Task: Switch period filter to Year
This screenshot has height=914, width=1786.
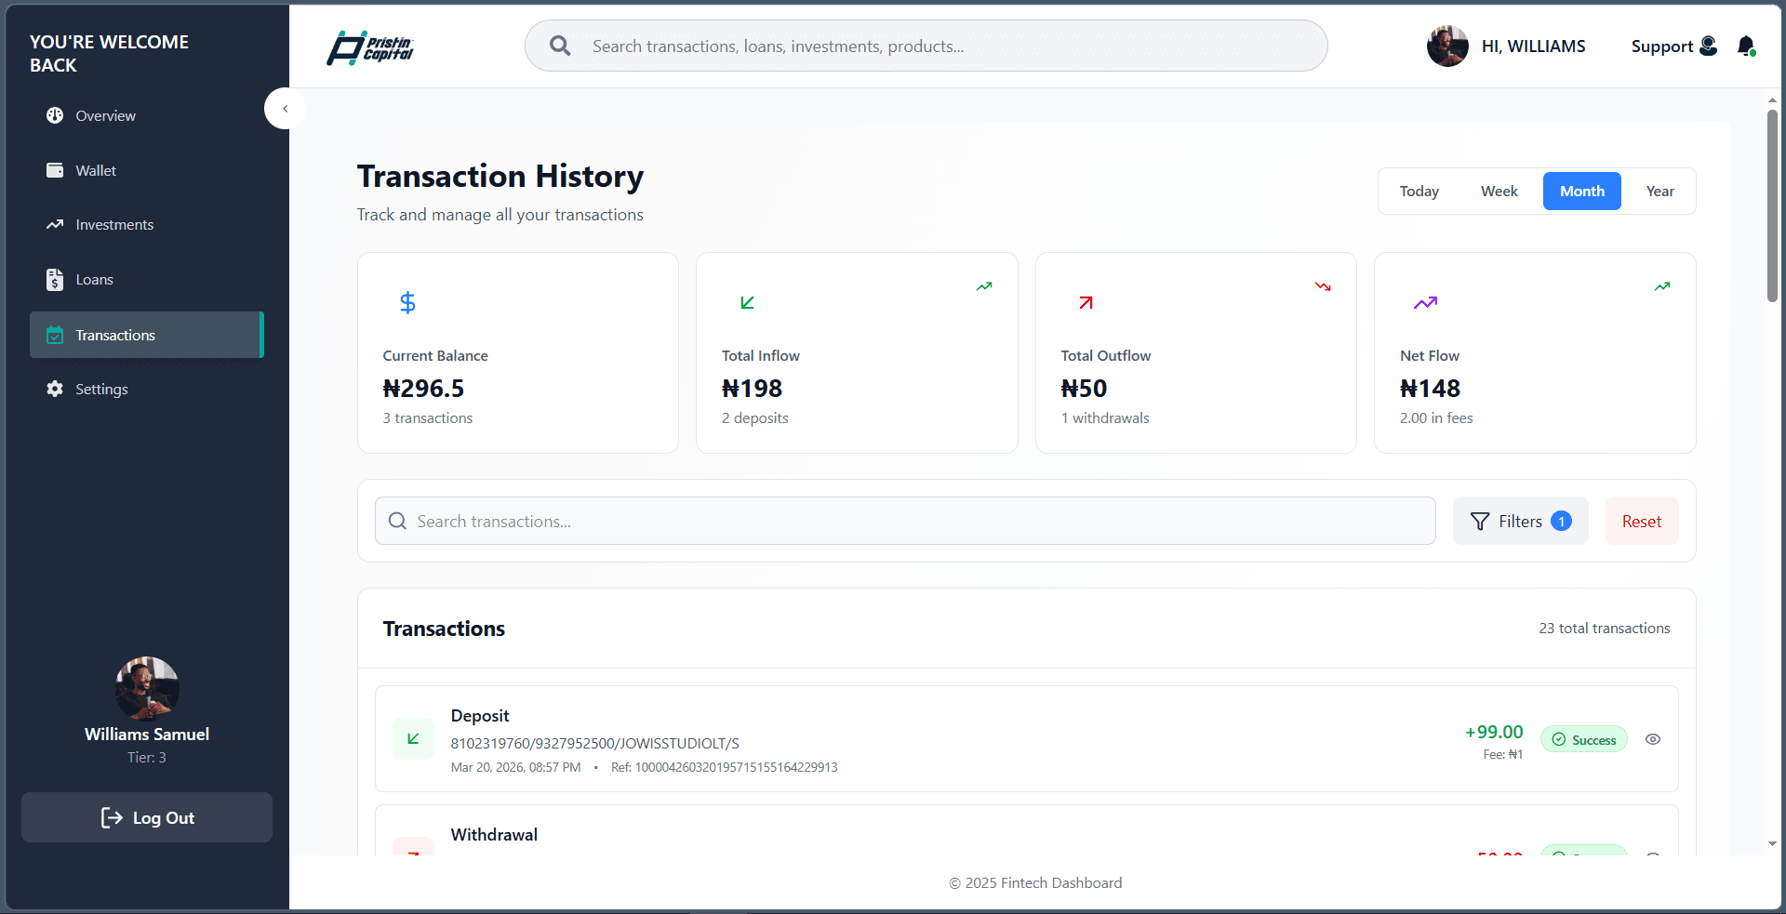Action: click(1659, 191)
